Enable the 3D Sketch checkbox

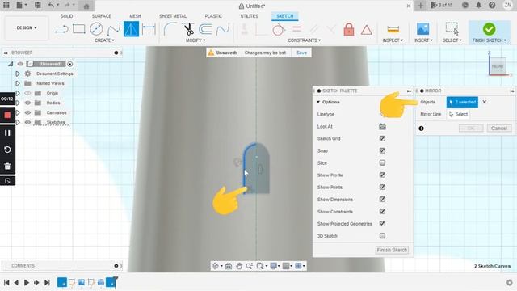pyautogui.click(x=382, y=236)
